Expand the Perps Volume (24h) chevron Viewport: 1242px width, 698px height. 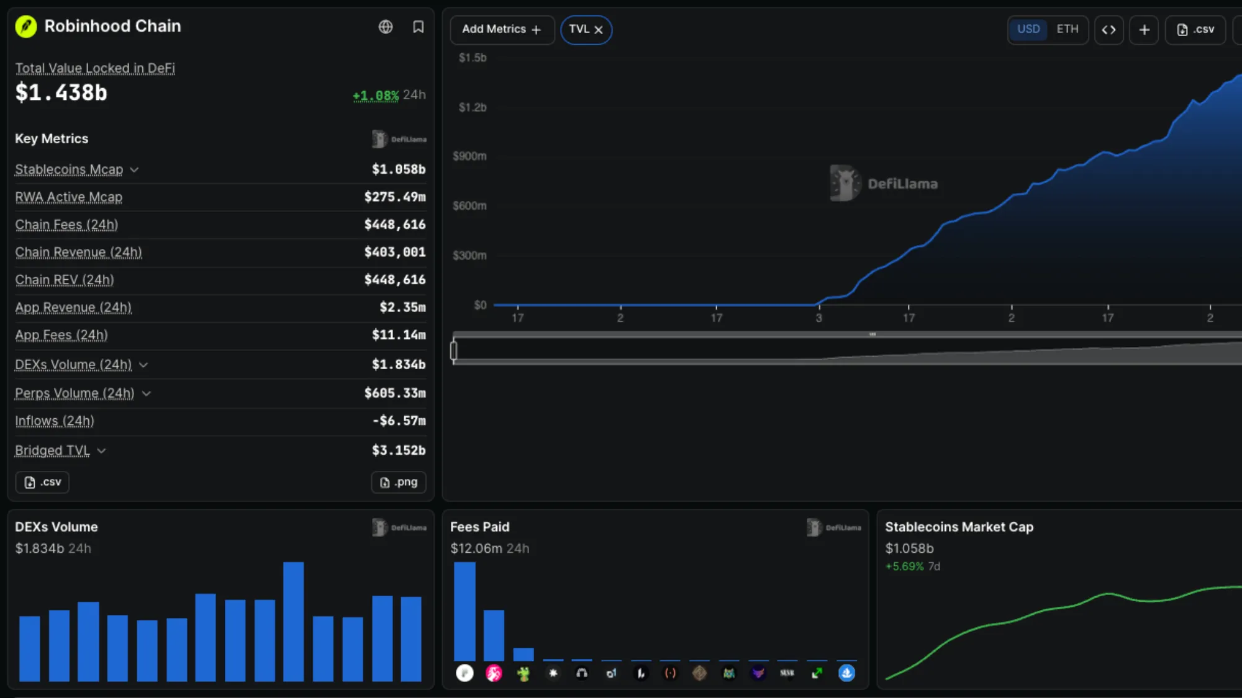click(x=147, y=393)
